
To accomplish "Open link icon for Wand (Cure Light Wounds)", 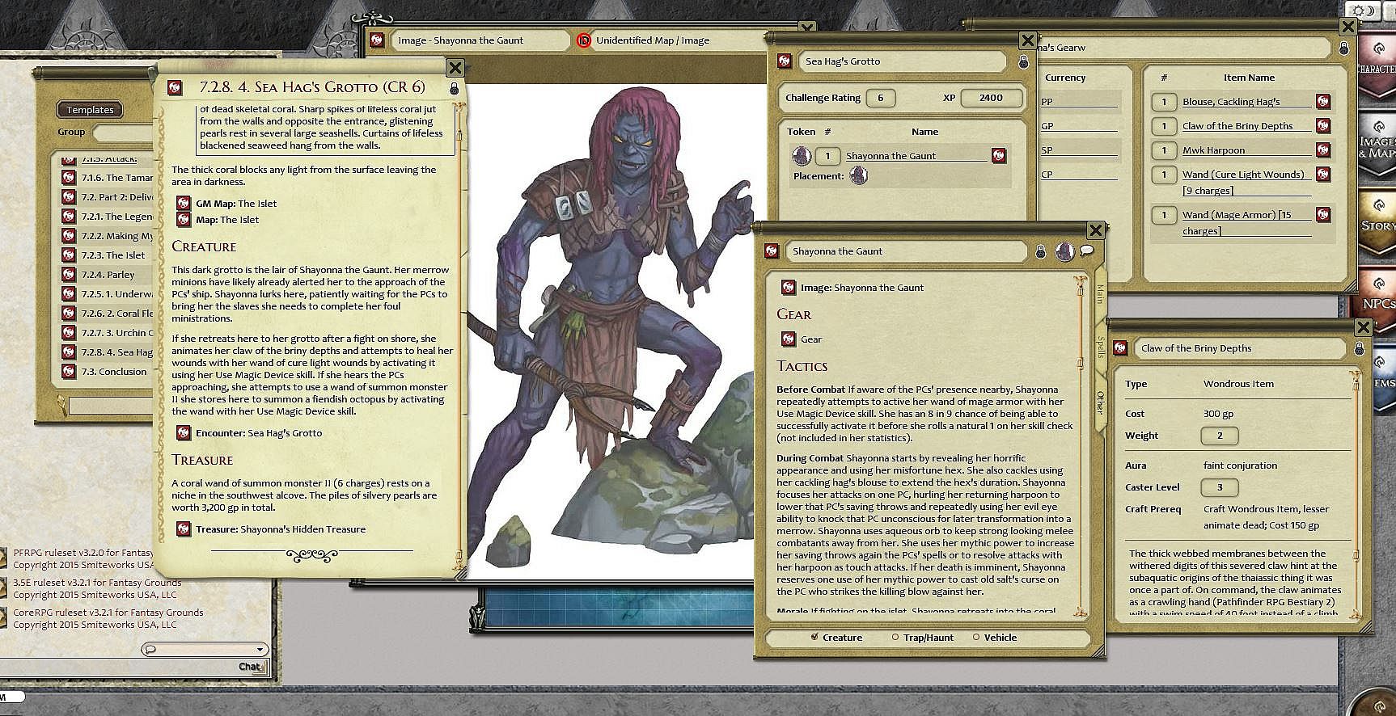I will point(1323,175).
